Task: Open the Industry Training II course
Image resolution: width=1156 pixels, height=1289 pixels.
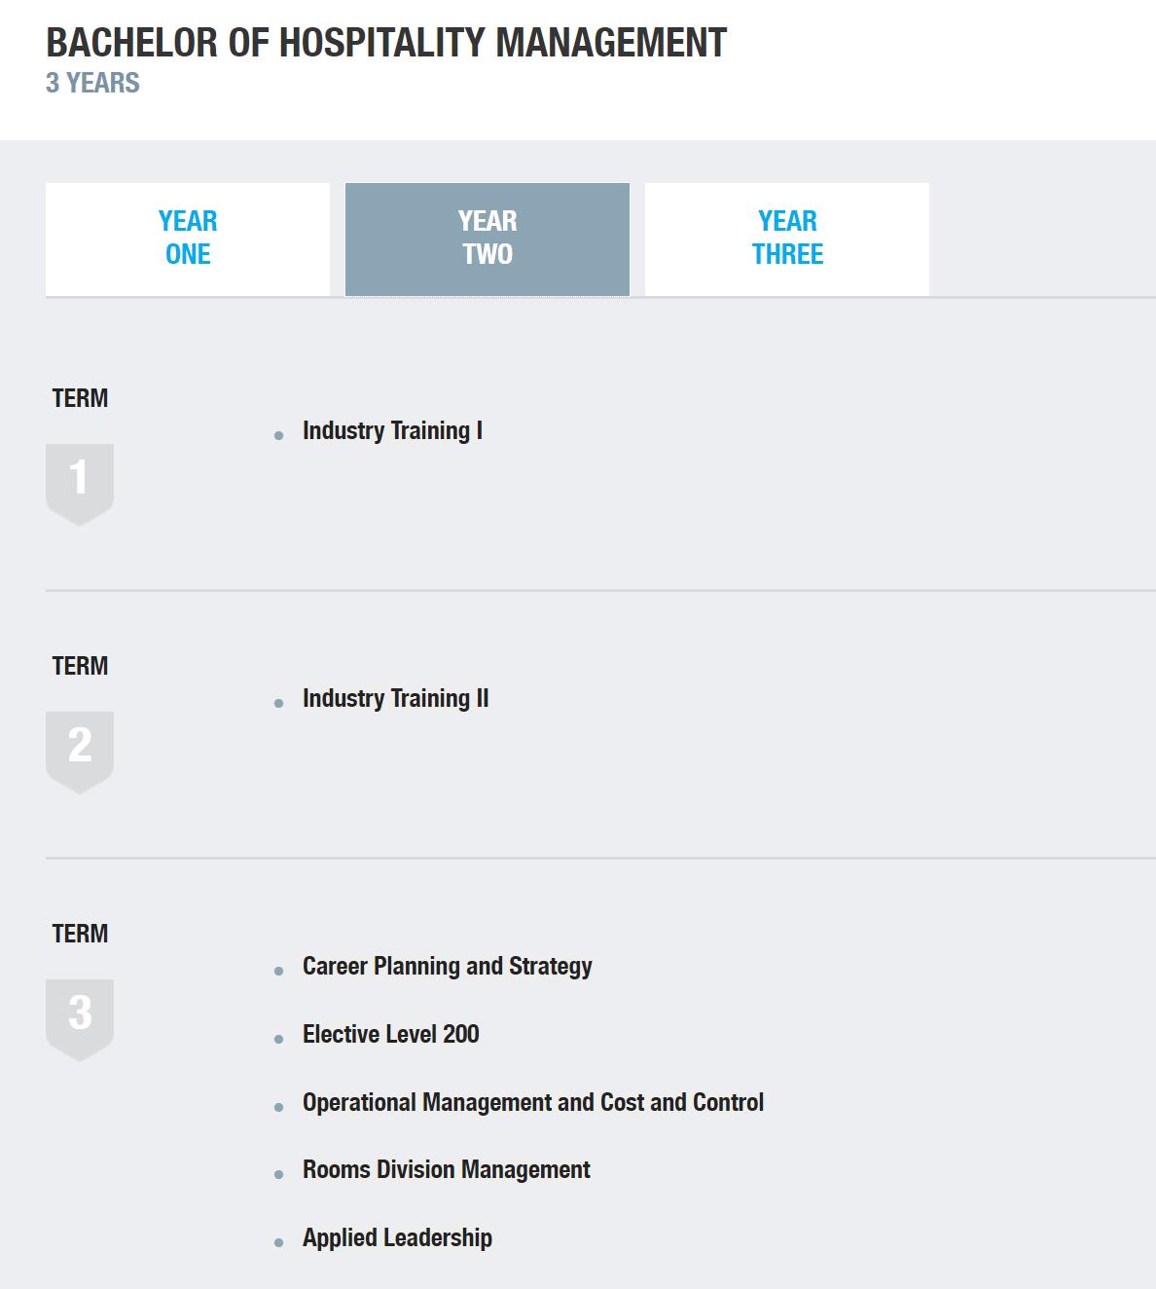Action: (395, 699)
